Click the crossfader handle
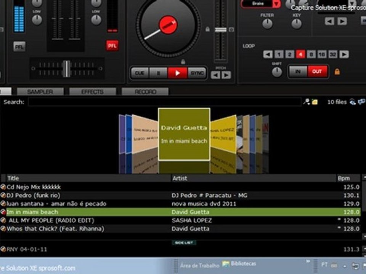This screenshot has height=274, width=366. point(66,68)
